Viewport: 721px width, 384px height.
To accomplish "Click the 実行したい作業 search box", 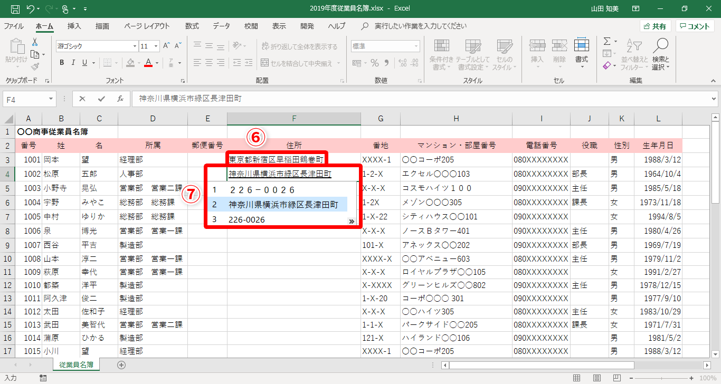I will click(421, 26).
